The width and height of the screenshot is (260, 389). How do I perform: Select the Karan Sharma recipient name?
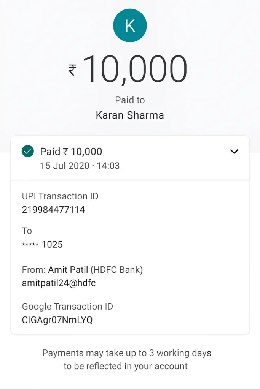click(x=130, y=115)
